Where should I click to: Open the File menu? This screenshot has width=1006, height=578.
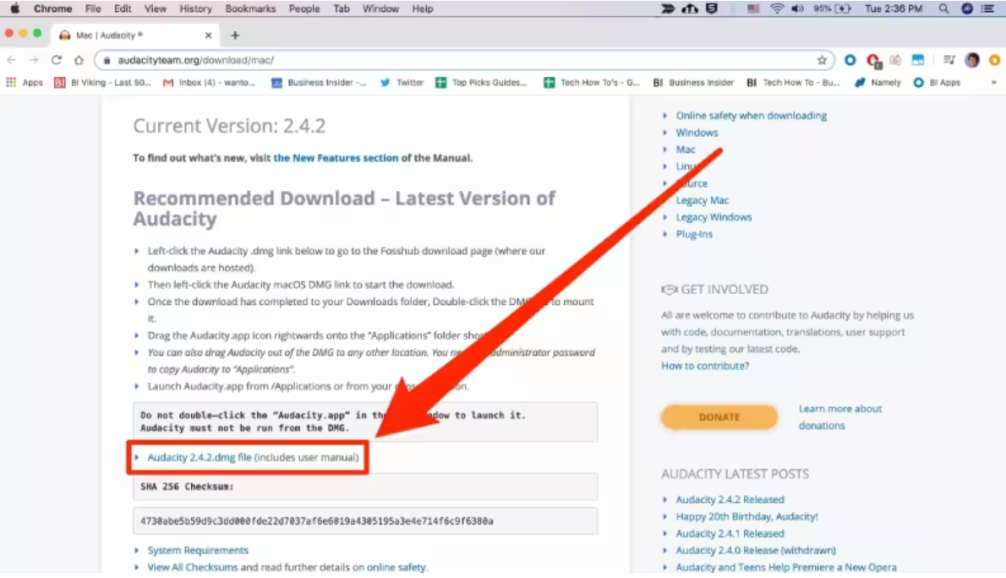[x=93, y=9]
